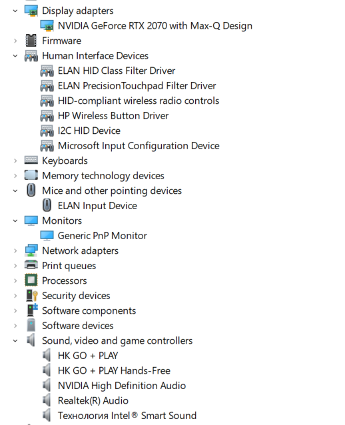Click the Print queues printer icon
This screenshot has width=345, height=425.
[31, 264]
